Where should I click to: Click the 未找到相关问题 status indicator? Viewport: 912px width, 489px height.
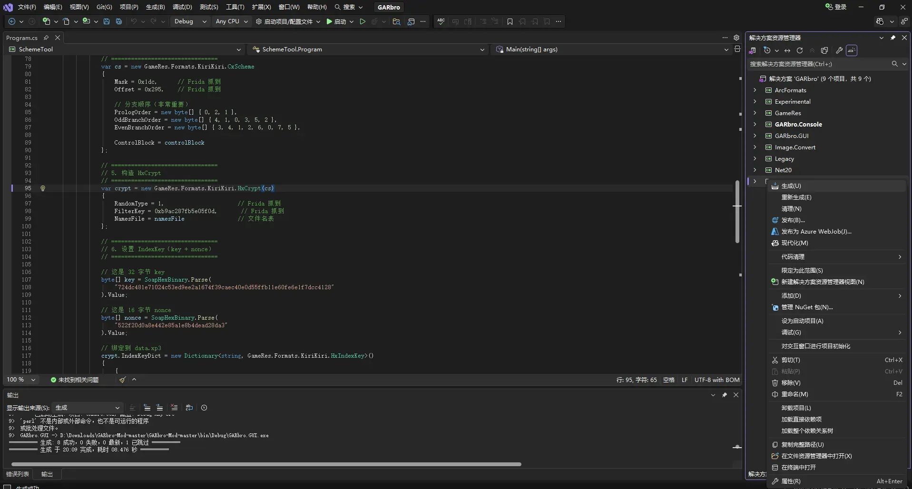pos(75,380)
